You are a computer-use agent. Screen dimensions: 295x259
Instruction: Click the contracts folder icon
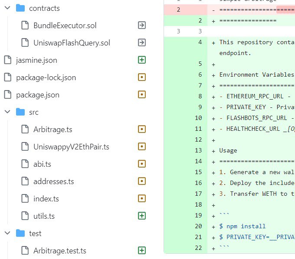20,8
